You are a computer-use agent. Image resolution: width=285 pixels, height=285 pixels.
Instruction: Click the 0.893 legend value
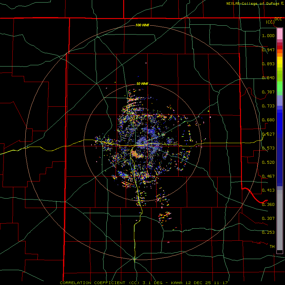tap(268, 64)
